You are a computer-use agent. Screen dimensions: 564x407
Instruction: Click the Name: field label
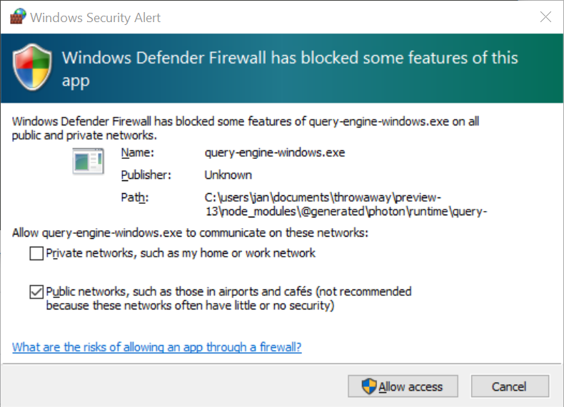(137, 153)
